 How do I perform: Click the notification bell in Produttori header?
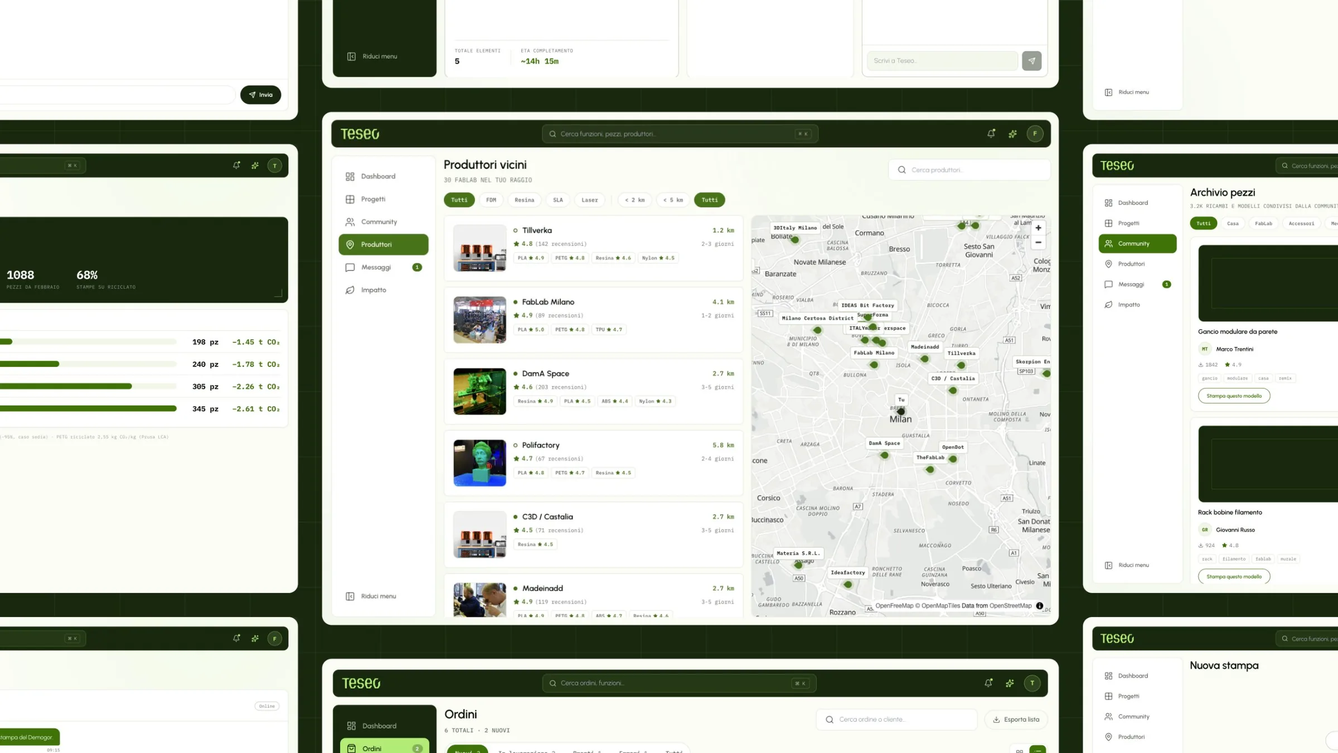991,134
